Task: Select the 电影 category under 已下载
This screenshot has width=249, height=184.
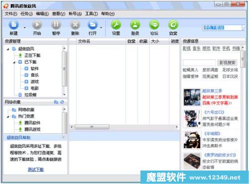Action: [x=35, y=88]
